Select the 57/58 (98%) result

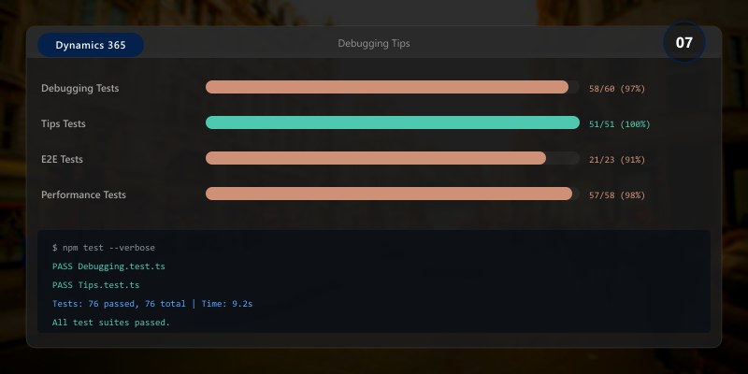point(617,195)
